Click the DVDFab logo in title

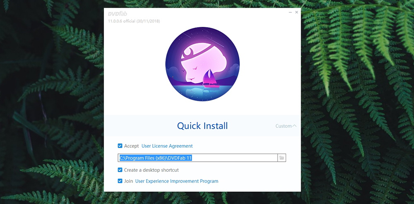[118, 14]
